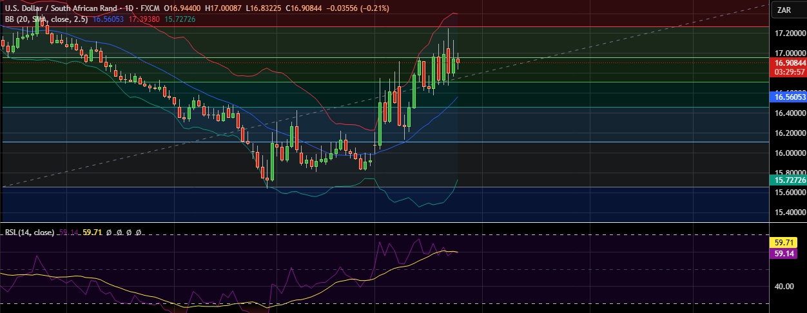Image resolution: width=807 pixels, height=313 pixels.
Task: Click the purple RSI value 59.14 in legend
Action: tap(68, 232)
